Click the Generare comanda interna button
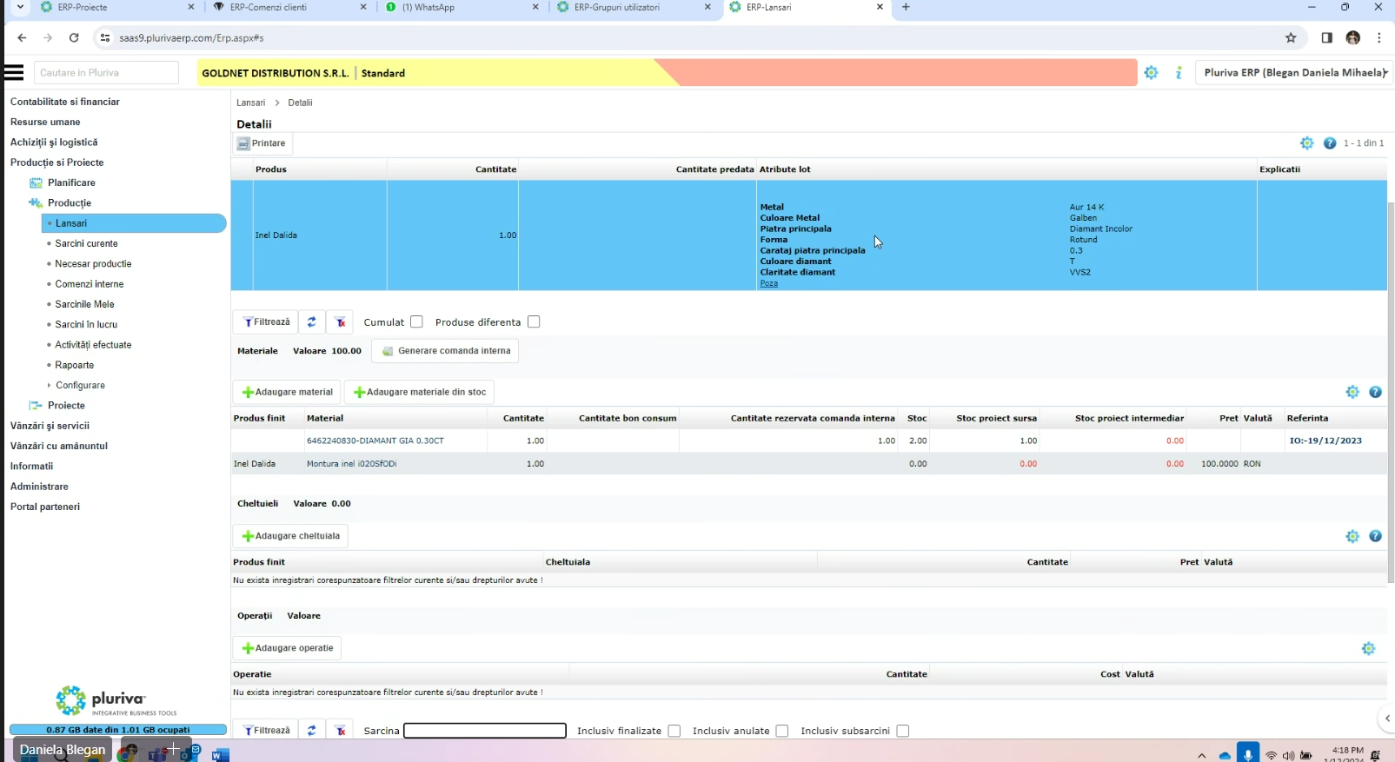 point(446,351)
